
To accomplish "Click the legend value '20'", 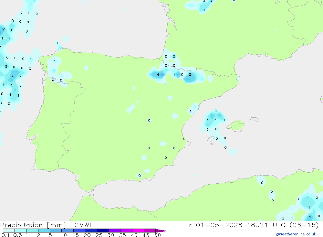I will point(87,235).
